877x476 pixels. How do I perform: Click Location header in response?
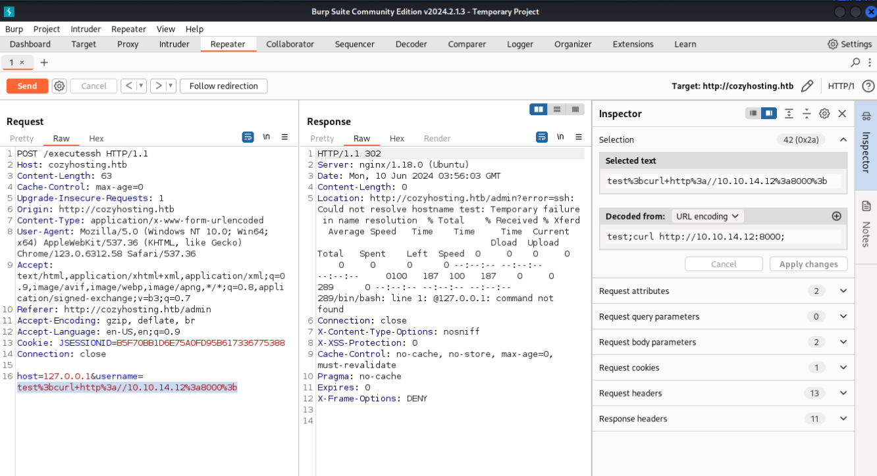[340, 198]
